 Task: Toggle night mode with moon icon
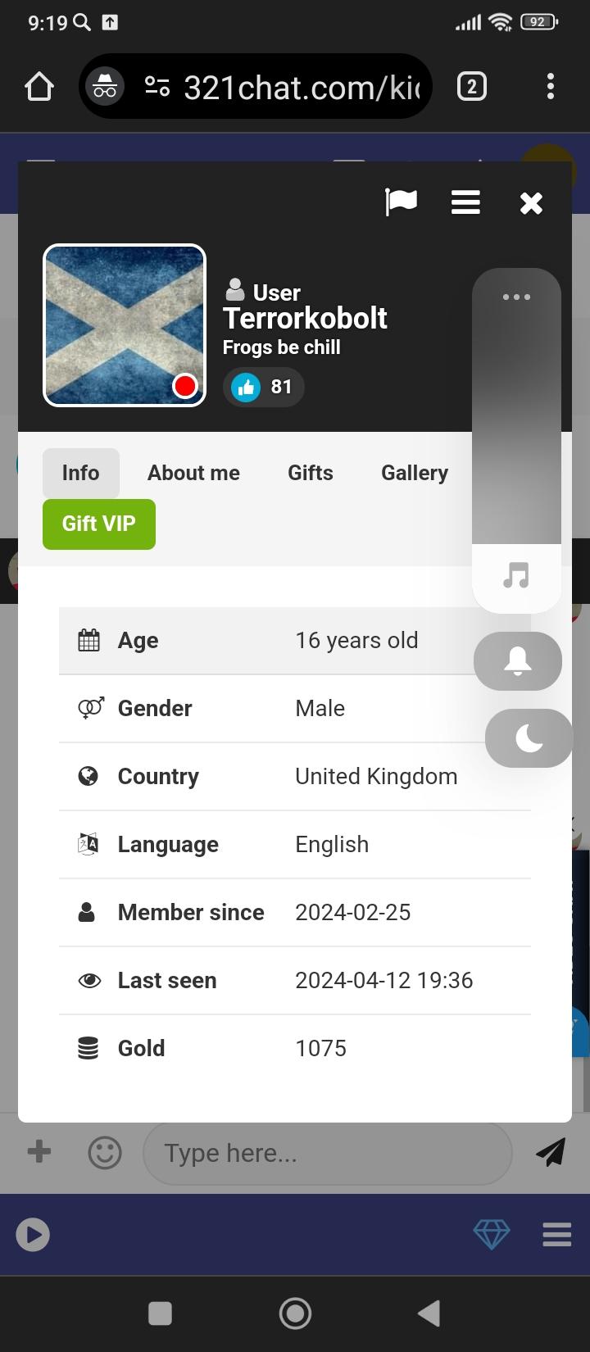pyautogui.click(x=529, y=738)
